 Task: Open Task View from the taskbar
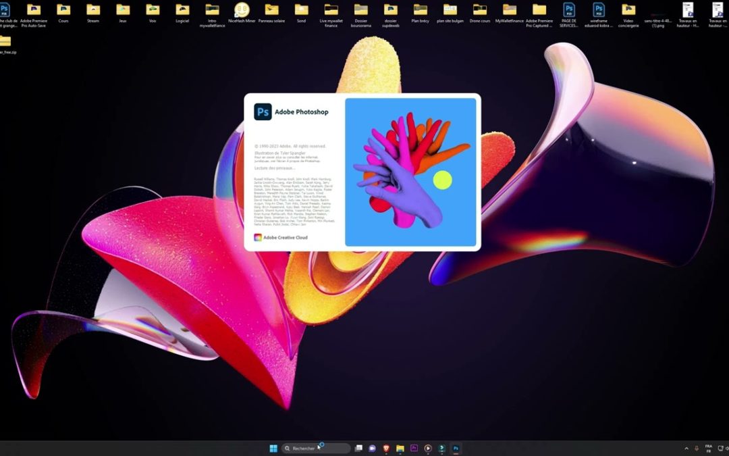358,448
